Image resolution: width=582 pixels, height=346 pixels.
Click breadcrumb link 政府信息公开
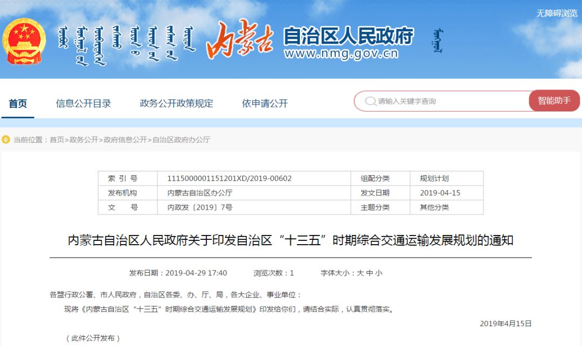point(126,140)
